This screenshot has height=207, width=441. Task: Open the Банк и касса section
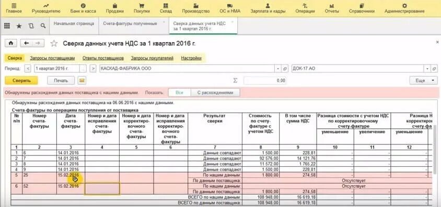click(x=83, y=8)
